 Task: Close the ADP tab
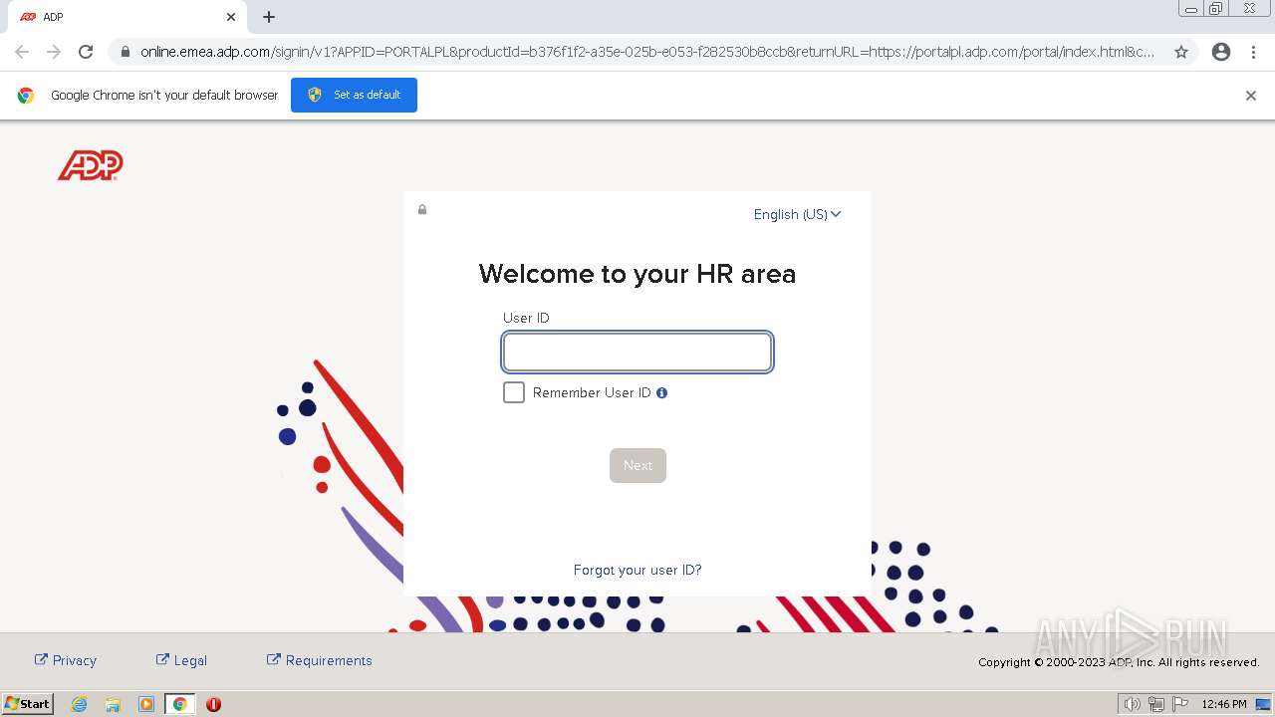tap(231, 17)
